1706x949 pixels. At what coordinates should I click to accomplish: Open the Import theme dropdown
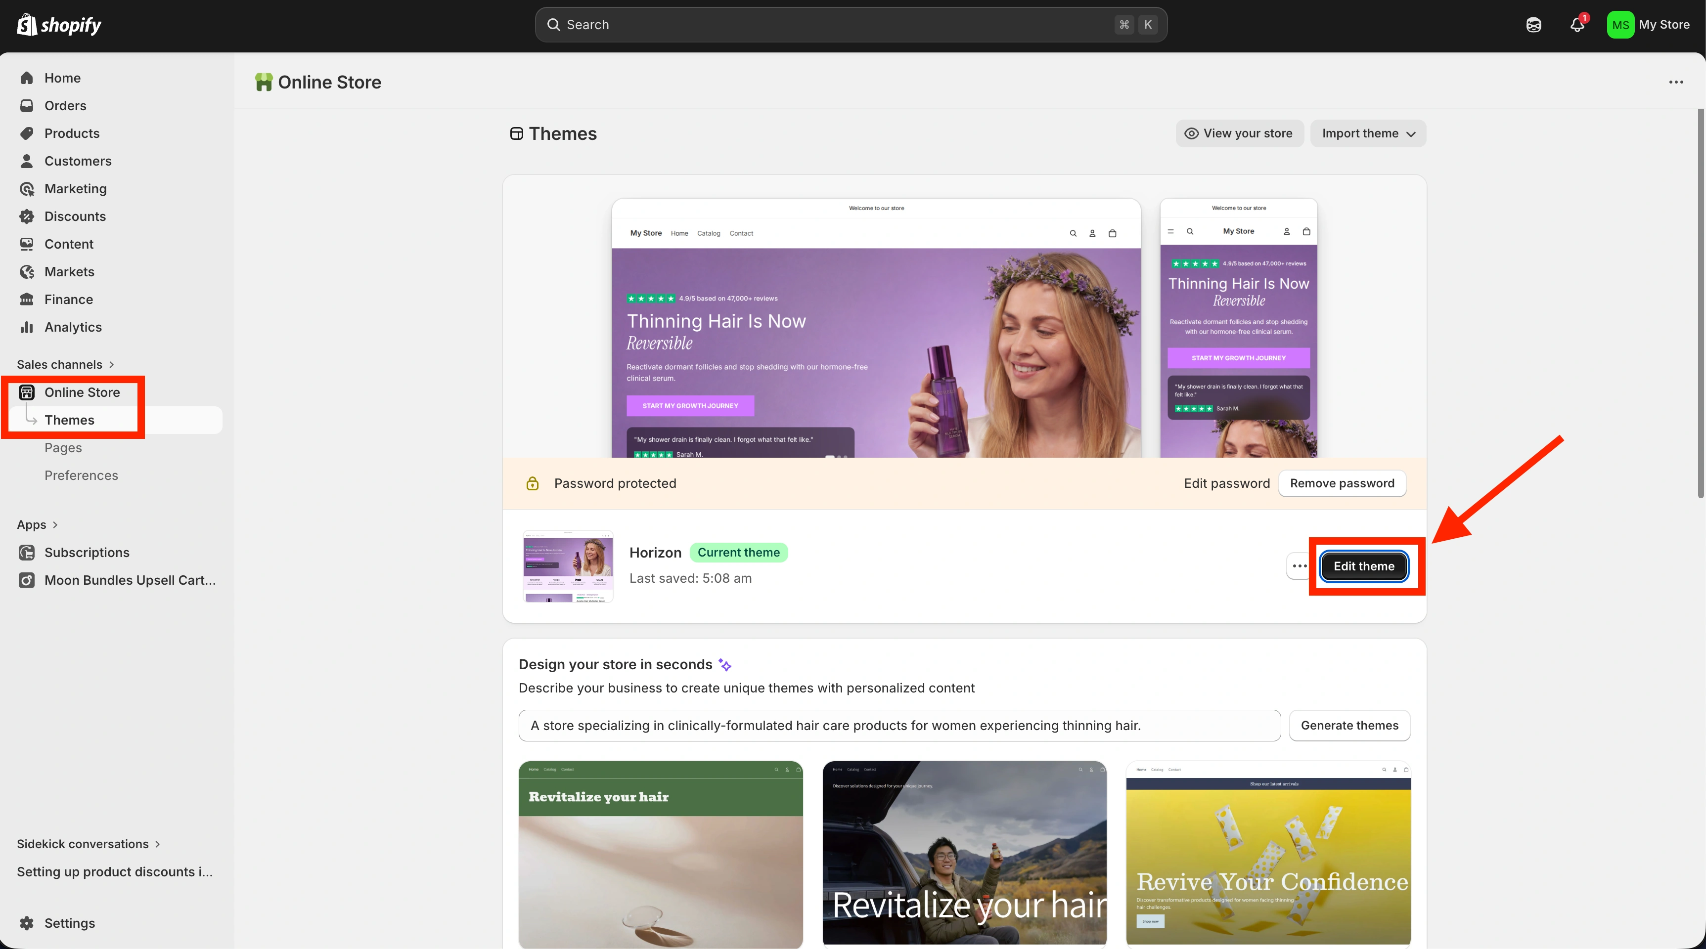click(x=1368, y=133)
